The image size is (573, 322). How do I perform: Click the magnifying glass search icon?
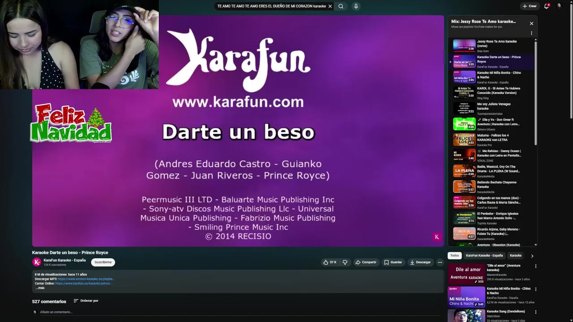pyautogui.click(x=341, y=6)
